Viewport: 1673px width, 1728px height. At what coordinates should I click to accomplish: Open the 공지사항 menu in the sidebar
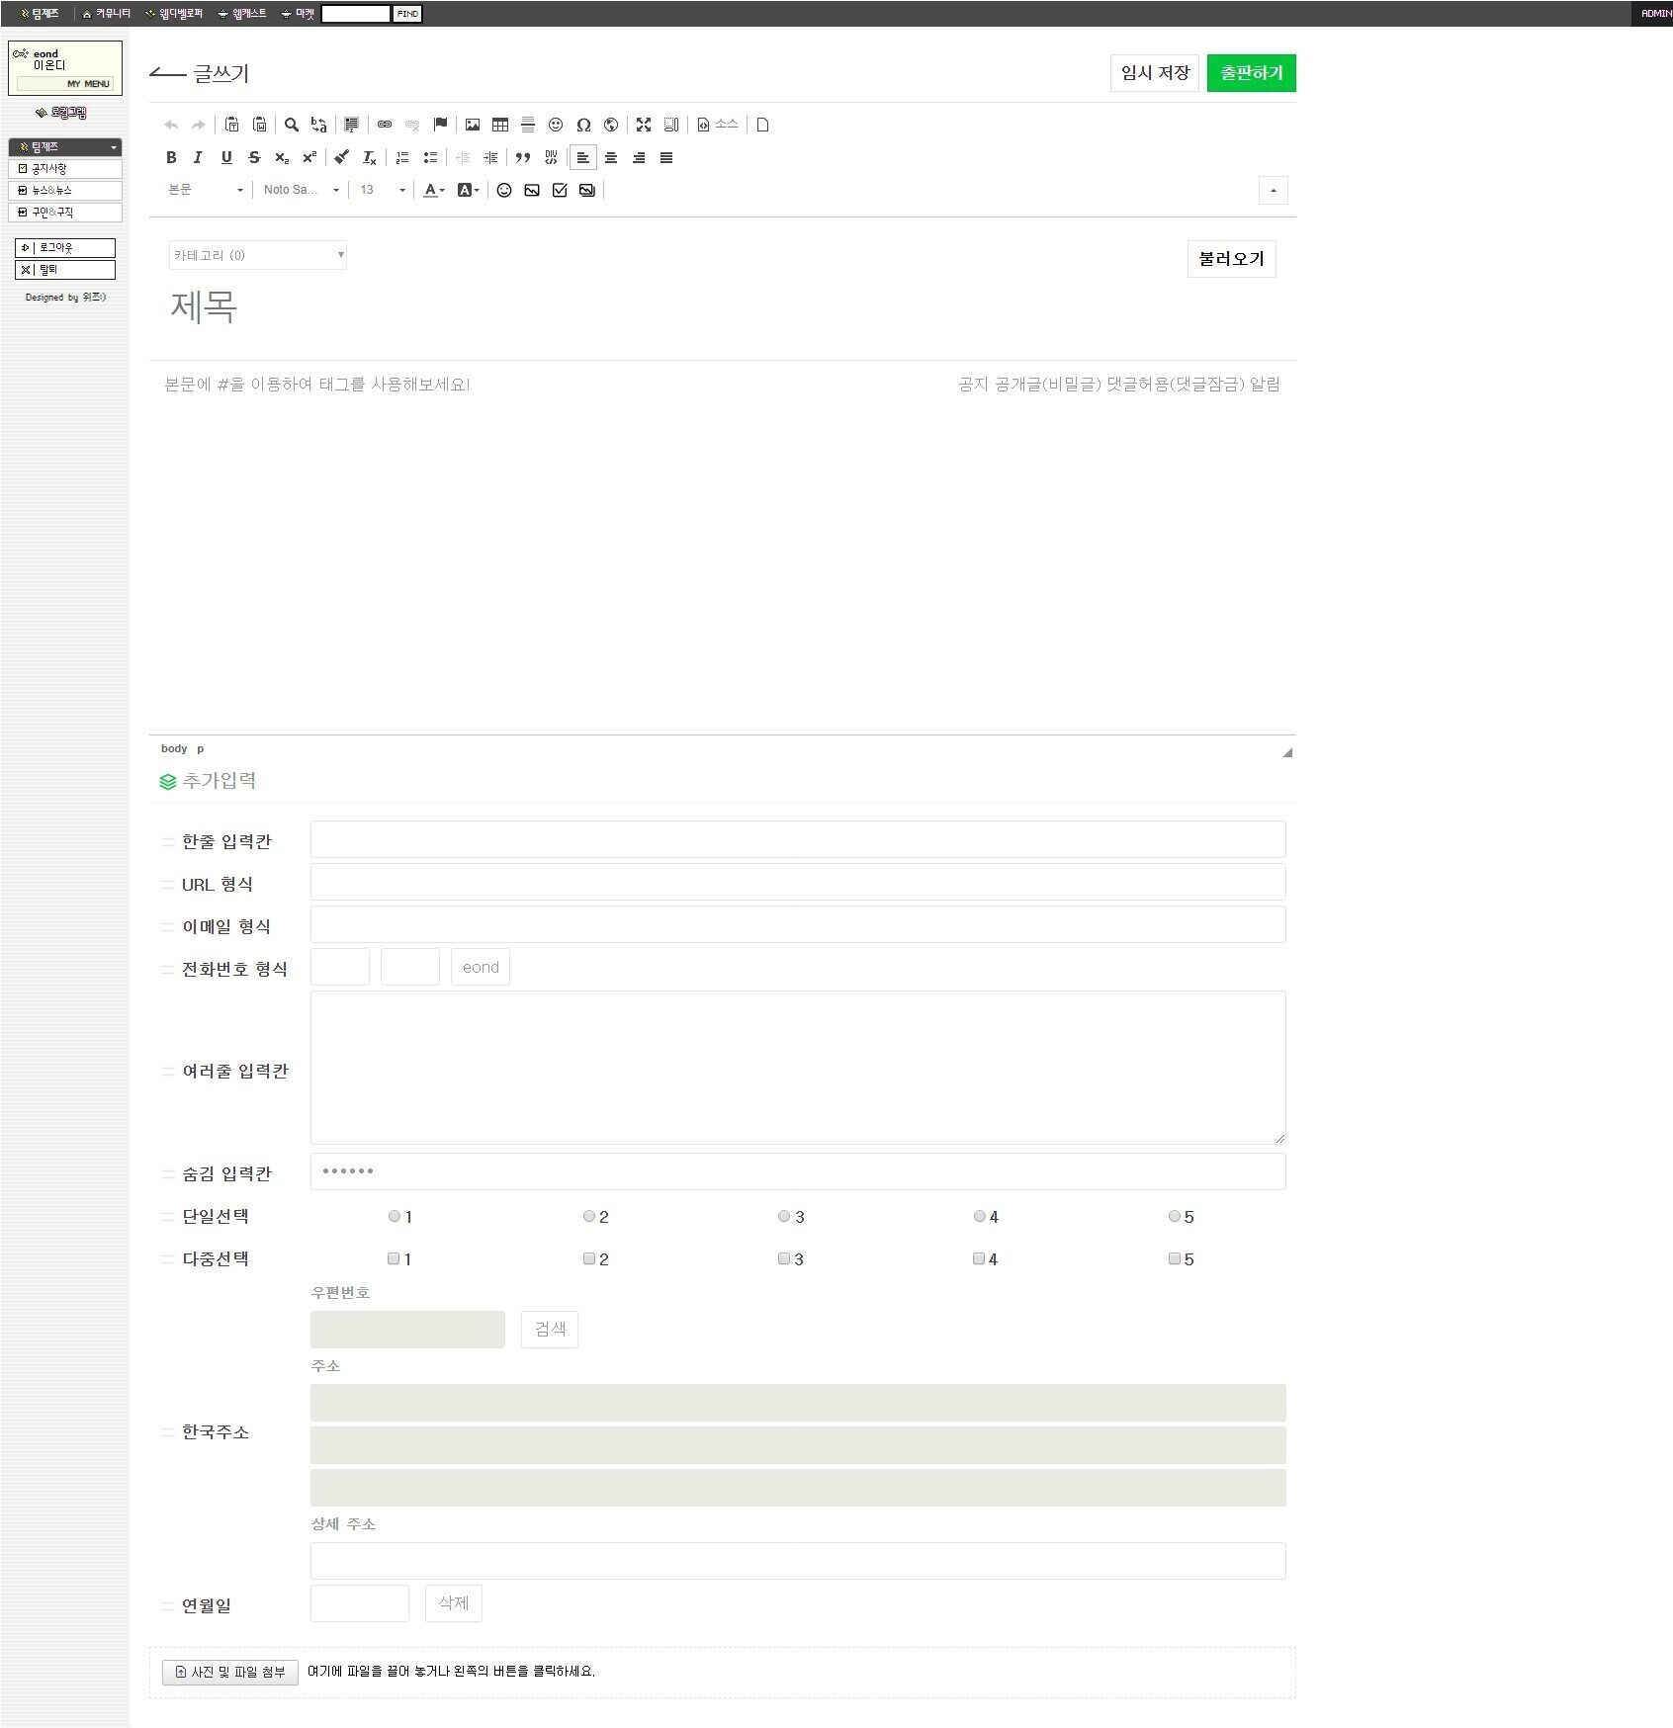[65, 169]
